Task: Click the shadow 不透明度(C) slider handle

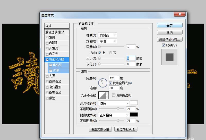Action: tap(118, 121)
